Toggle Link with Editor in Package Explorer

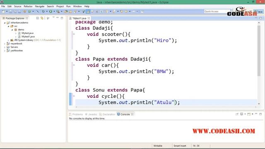pos(42,18)
